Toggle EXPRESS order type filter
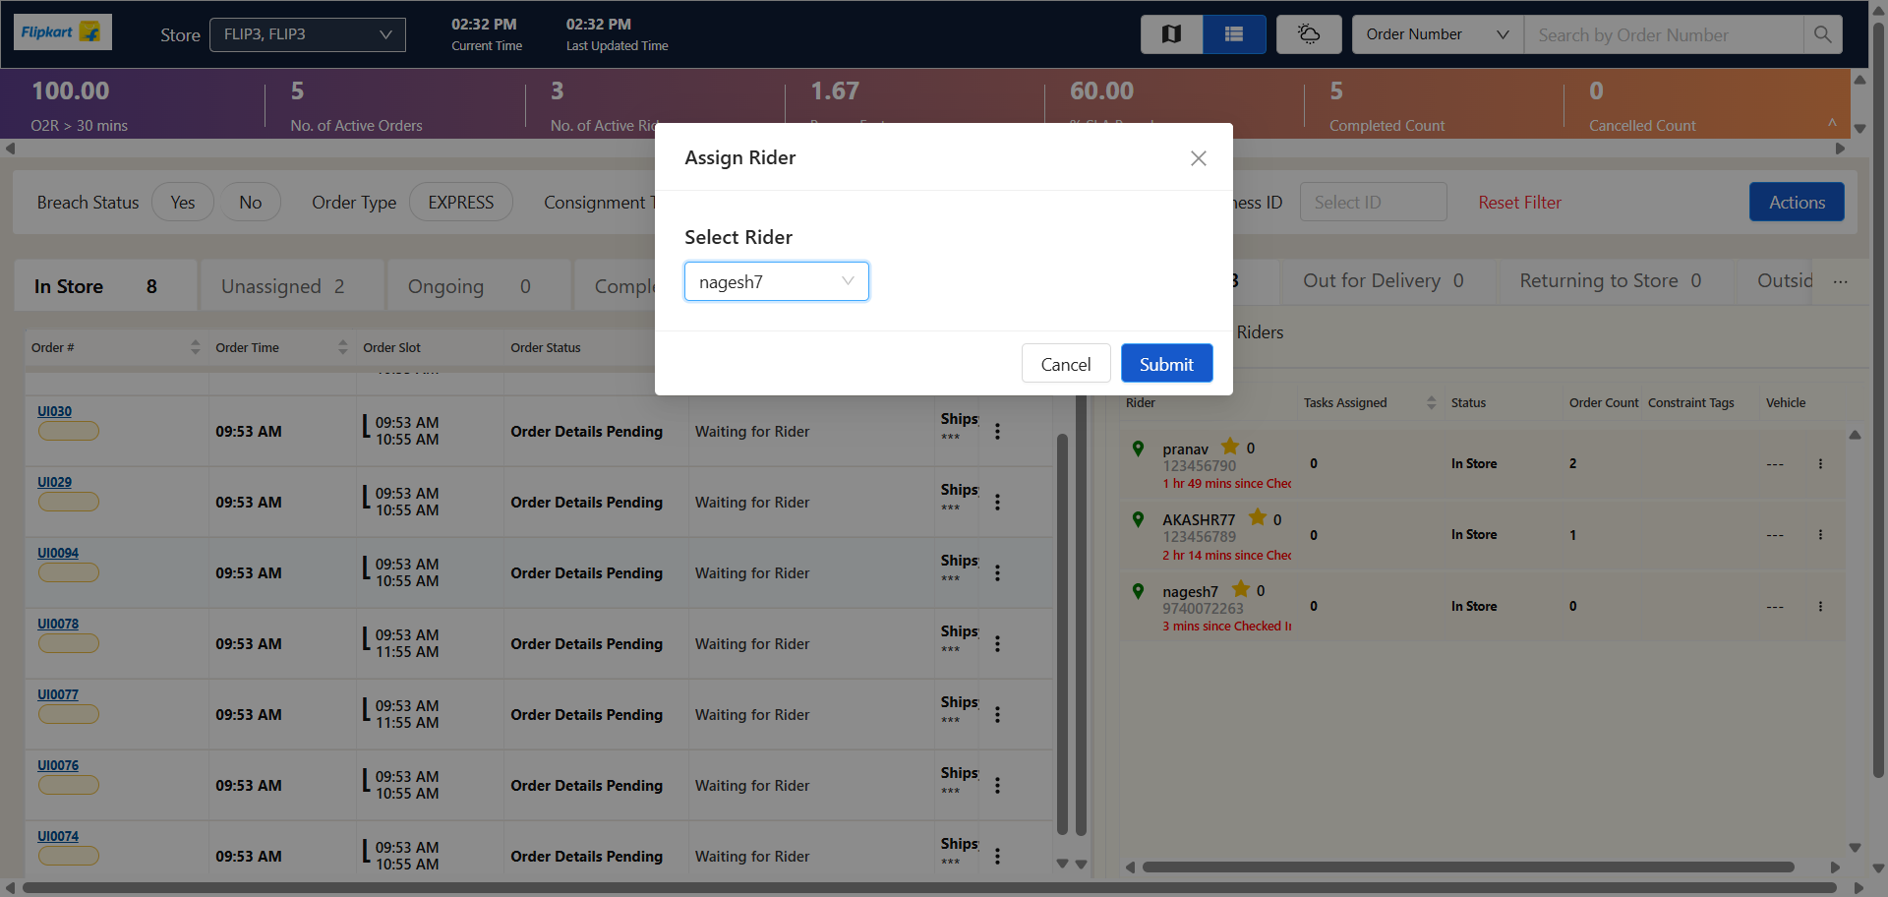The image size is (1888, 897). [x=461, y=202]
